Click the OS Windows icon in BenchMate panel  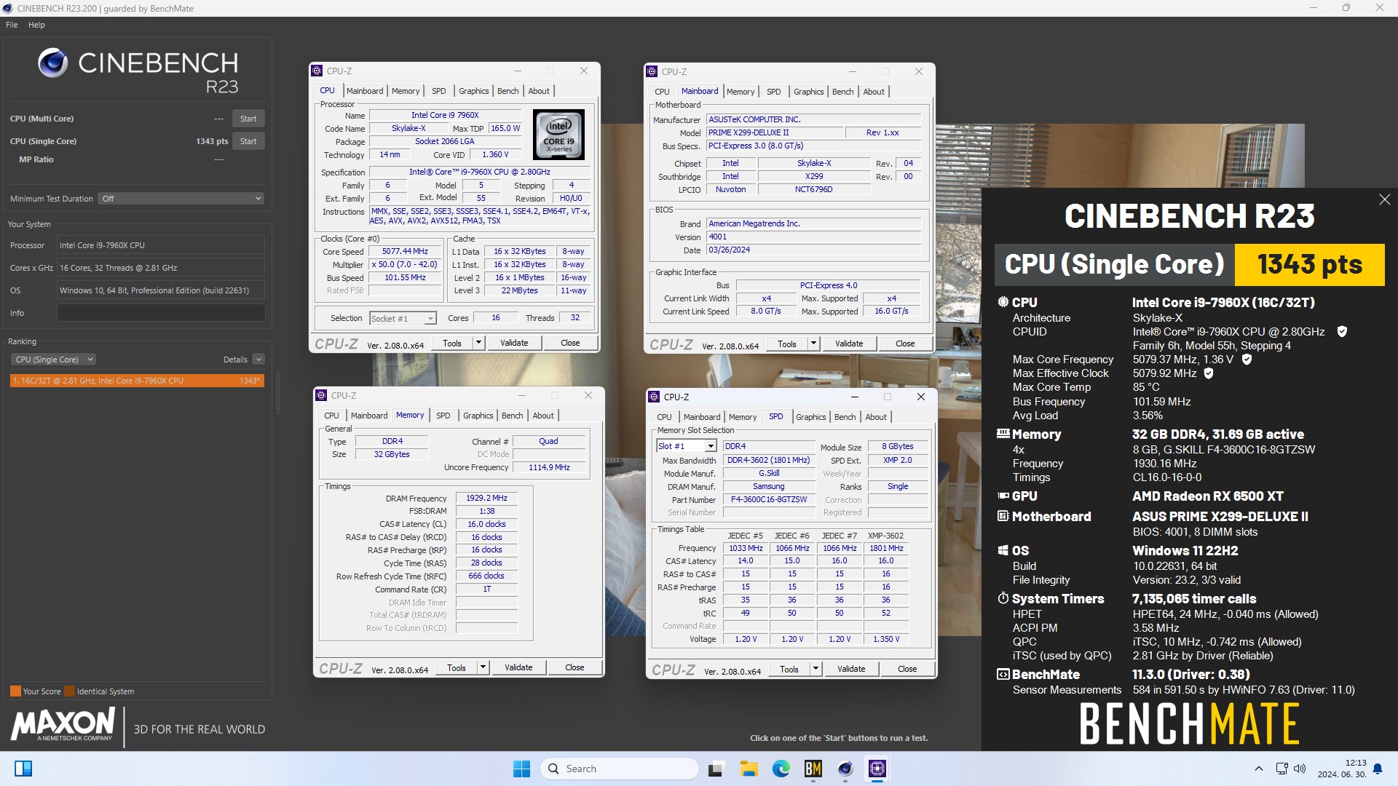(x=1003, y=550)
